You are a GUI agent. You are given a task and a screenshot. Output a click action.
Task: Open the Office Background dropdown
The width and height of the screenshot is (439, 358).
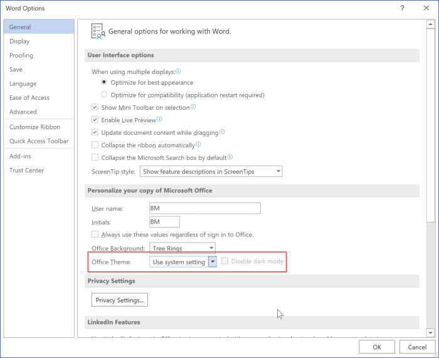coord(182,248)
